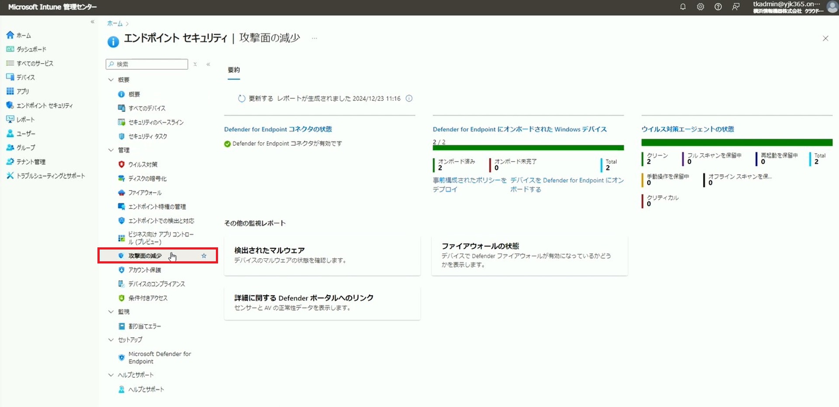The height and width of the screenshot is (407, 839).
Task: Open the 概要 info item in the submenu
Action: pos(129,94)
